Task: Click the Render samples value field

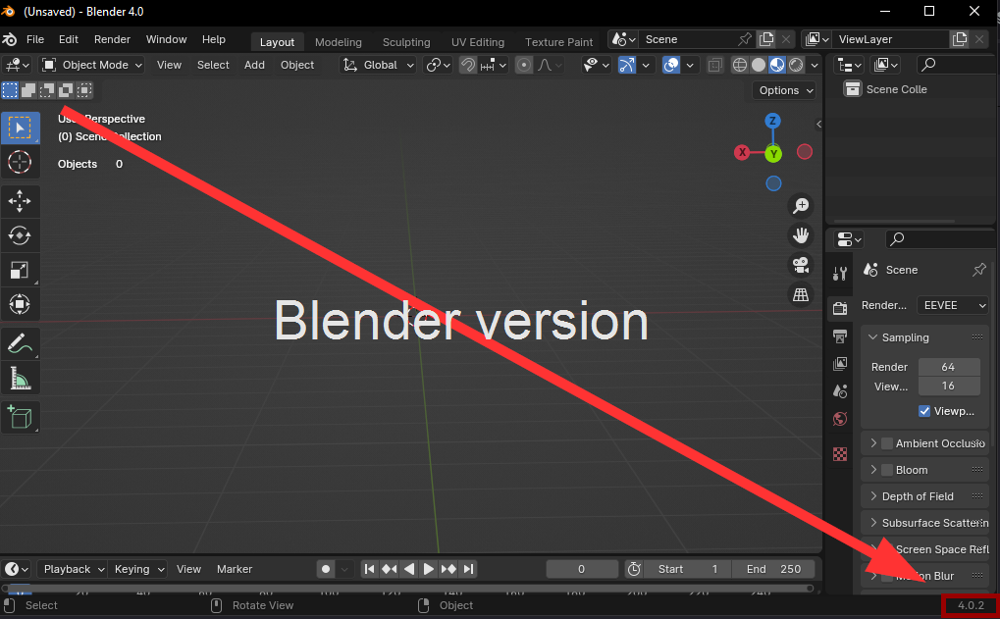Action: pyautogui.click(x=948, y=367)
